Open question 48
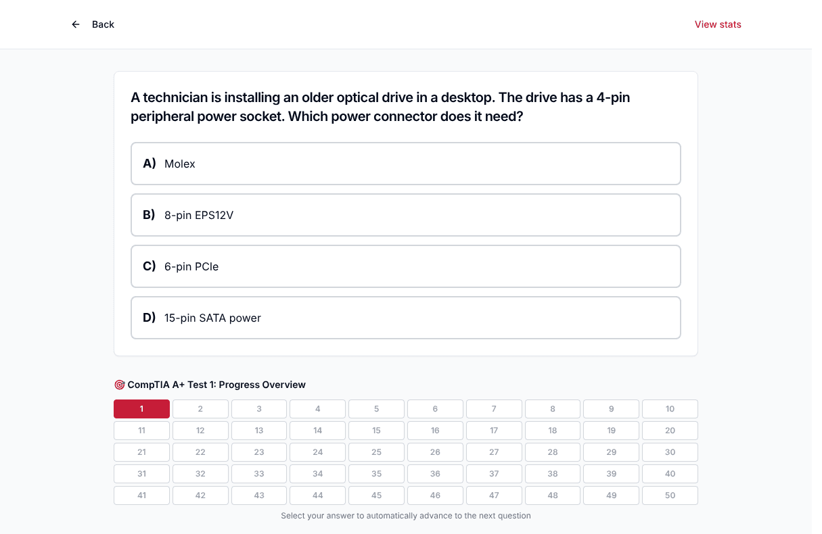Viewport: 822px width, 534px height. [x=553, y=495]
